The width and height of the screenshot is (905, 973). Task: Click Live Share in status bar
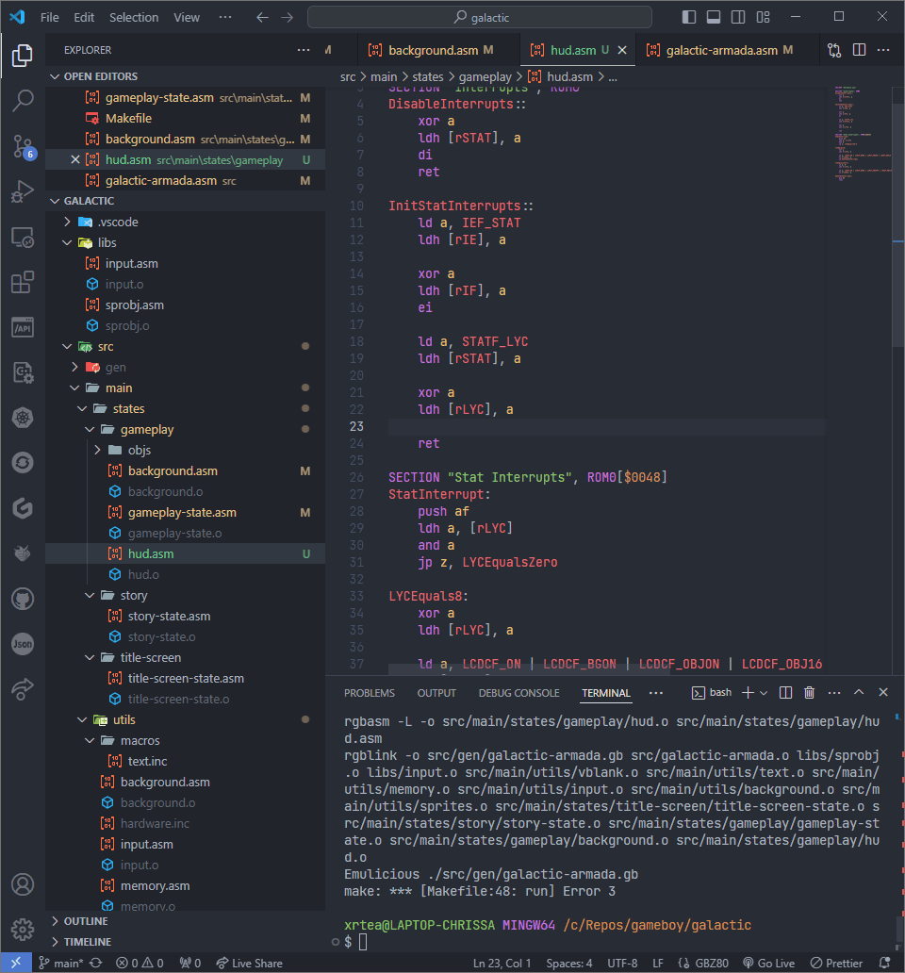click(x=249, y=963)
